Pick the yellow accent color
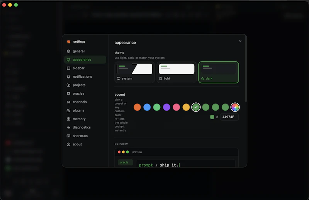The height and width of the screenshot is (200, 309). pyautogui.click(x=186, y=107)
